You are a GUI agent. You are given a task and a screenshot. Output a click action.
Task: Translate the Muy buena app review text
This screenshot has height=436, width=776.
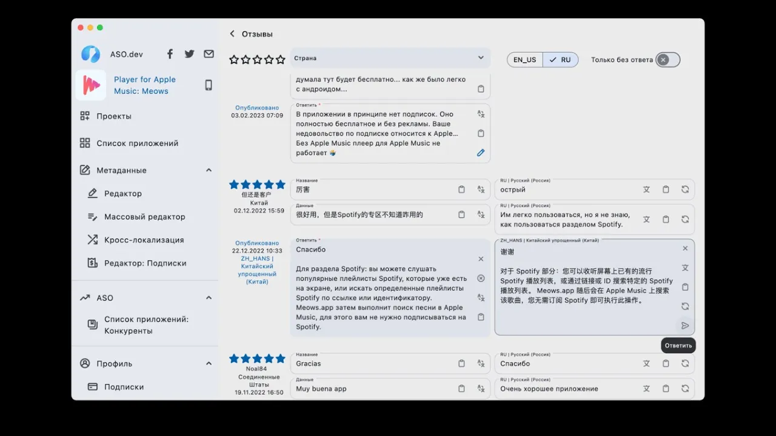(481, 389)
